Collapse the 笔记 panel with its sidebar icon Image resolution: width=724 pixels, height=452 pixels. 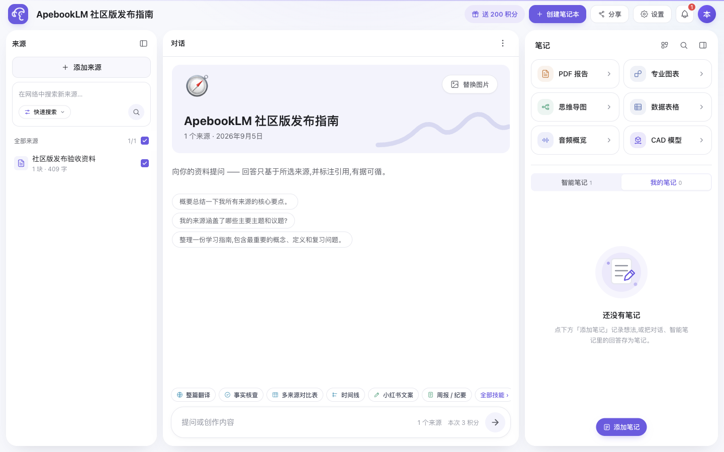tap(703, 45)
